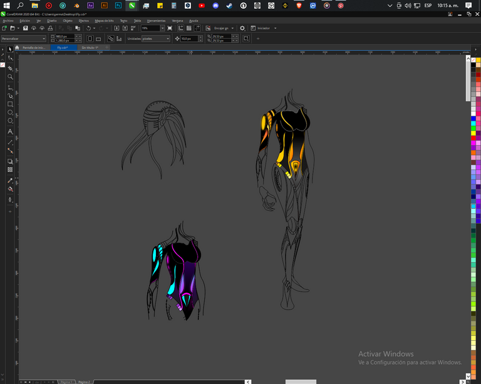The width and height of the screenshot is (481, 384).
Task: Switch to Pantalla de inicio tab
Action: 34,48
